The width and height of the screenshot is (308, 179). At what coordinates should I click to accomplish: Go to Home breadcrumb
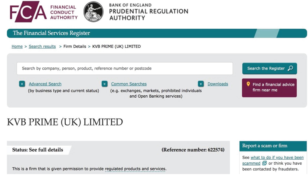(17, 46)
